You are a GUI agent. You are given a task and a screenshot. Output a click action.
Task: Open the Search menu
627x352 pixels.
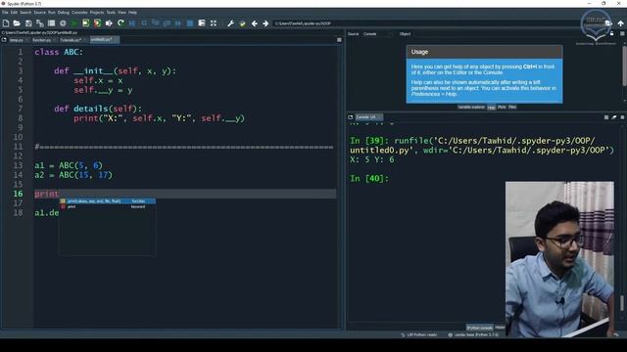click(25, 13)
